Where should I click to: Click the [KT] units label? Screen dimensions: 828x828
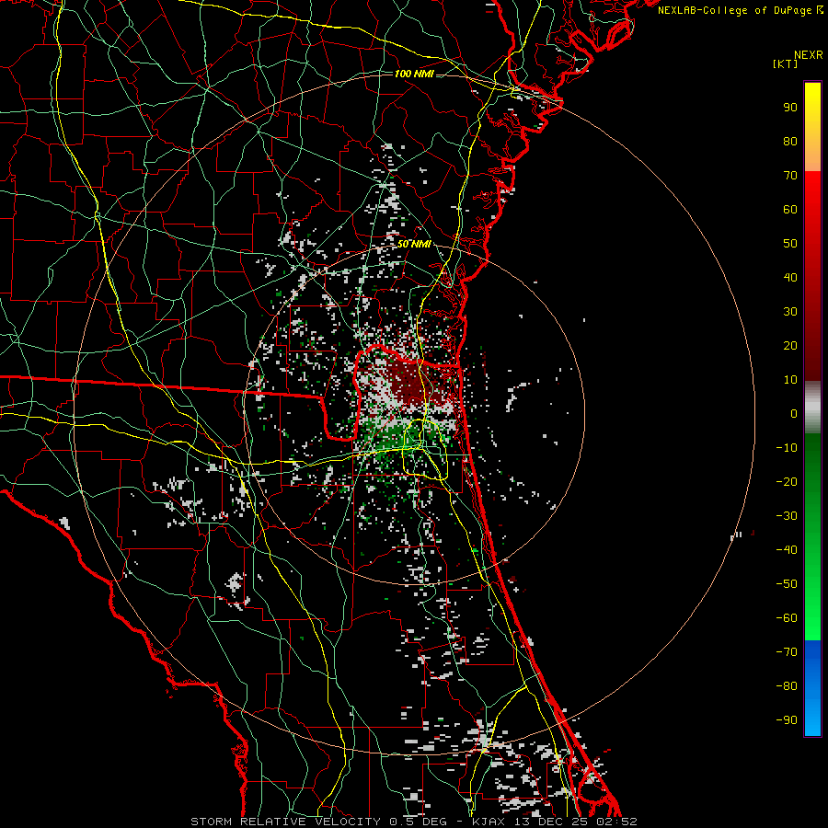click(786, 63)
